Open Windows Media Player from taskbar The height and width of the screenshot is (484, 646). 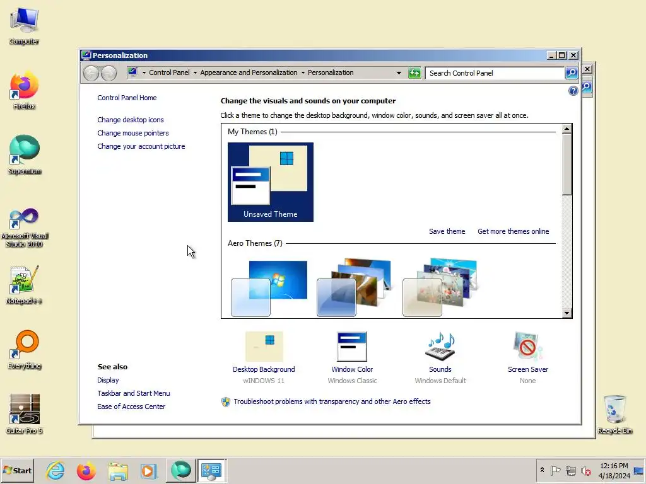[x=149, y=470]
